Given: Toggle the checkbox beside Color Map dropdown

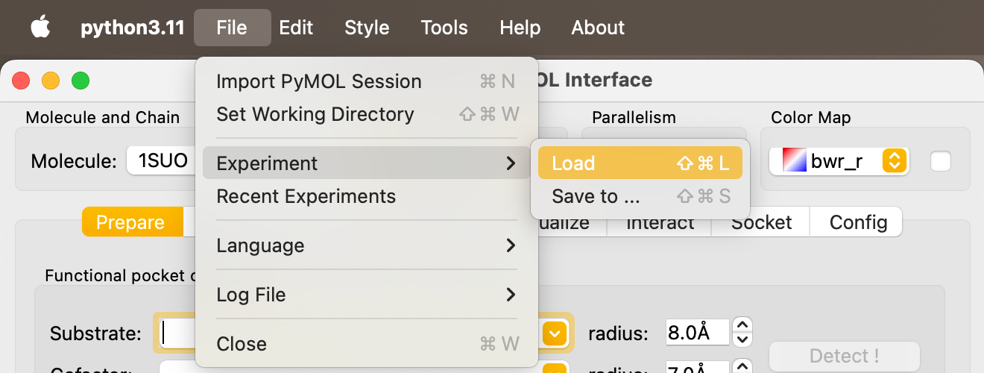Looking at the screenshot, I should [x=941, y=160].
